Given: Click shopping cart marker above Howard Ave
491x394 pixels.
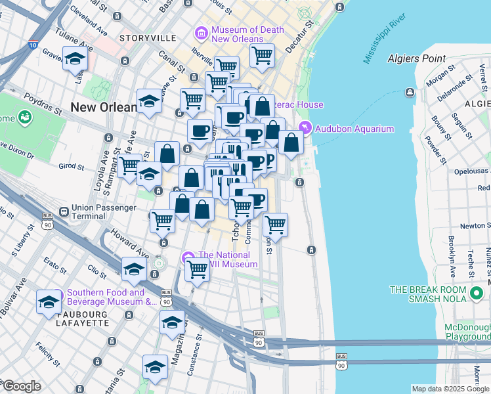Looking at the screenshot, I should pos(162,223).
